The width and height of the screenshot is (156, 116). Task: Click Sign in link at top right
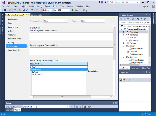pos(146,7)
